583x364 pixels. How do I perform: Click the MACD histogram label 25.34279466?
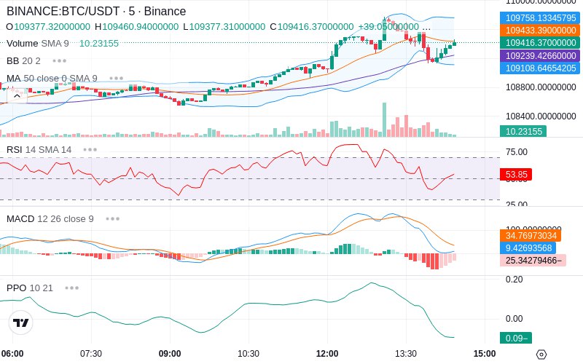(533, 261)
